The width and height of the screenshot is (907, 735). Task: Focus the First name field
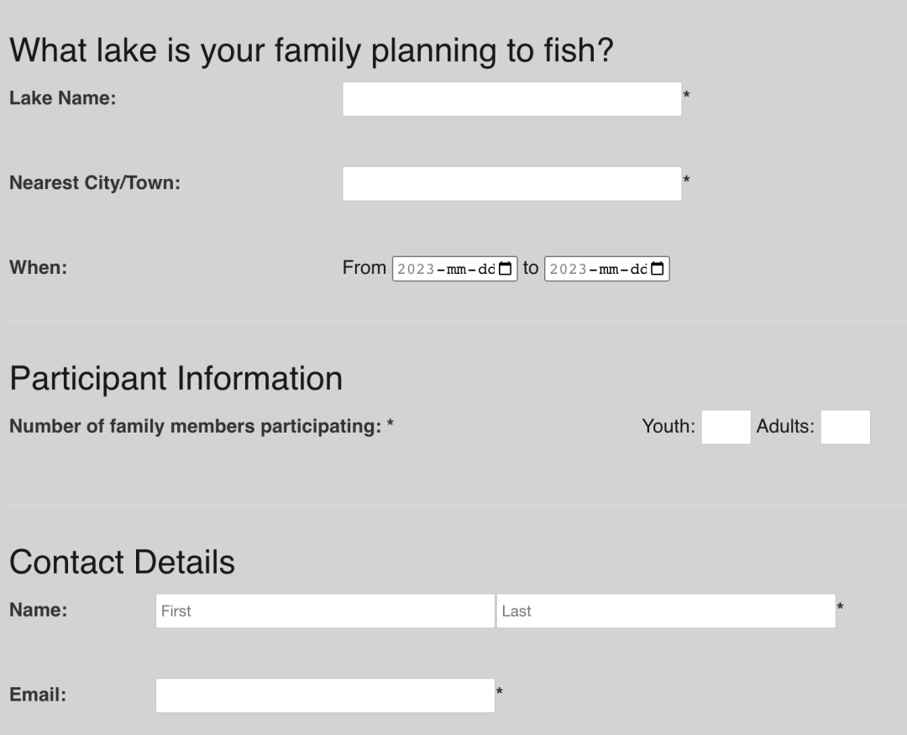(x=325, y=611)
